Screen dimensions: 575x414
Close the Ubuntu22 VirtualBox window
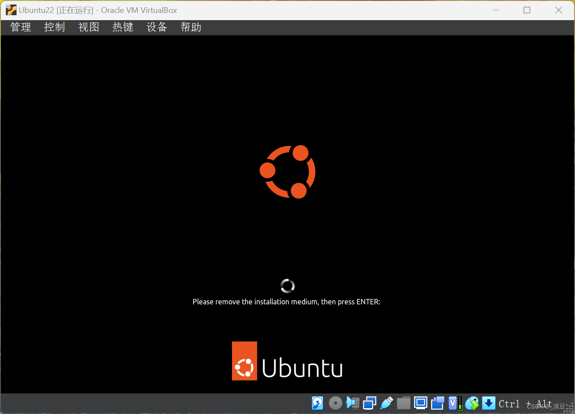pos(558,10)
